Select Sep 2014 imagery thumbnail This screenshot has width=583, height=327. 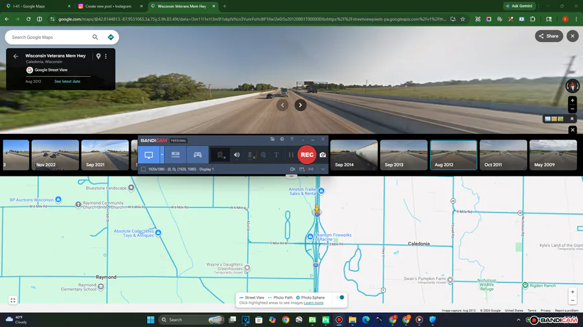tap(354, 155)
